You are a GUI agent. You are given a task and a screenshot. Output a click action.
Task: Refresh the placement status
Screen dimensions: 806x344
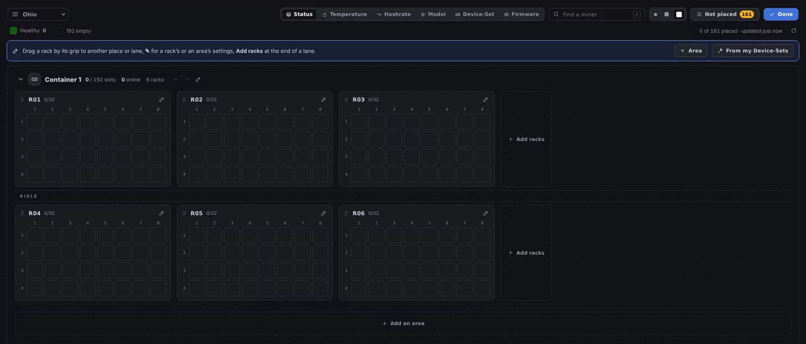click(x=794, y=31)
